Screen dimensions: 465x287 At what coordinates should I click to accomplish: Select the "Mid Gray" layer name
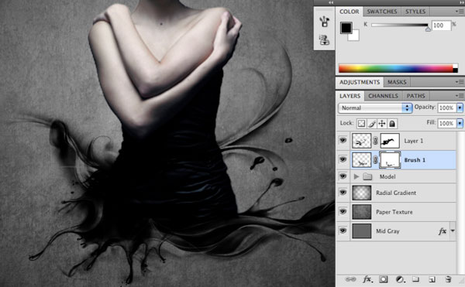tap(387, 231)
